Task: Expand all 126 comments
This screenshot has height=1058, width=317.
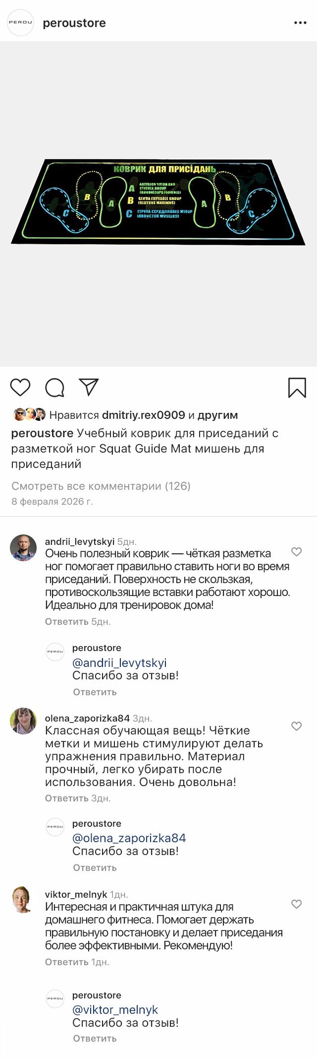Action: tap(101, 486)
